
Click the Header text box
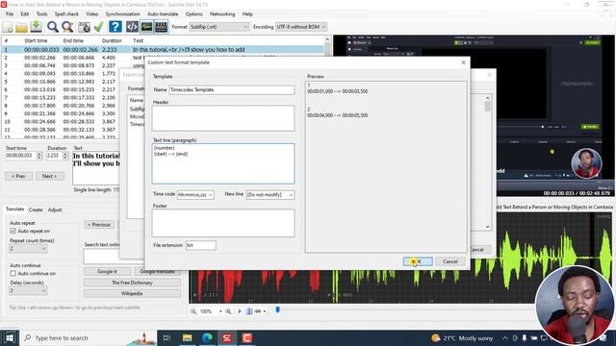(x=223, y=118)
